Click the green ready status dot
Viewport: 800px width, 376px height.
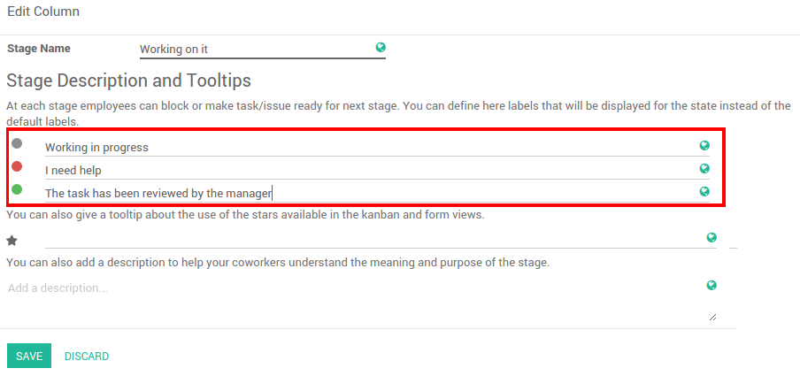click(17, 189)
